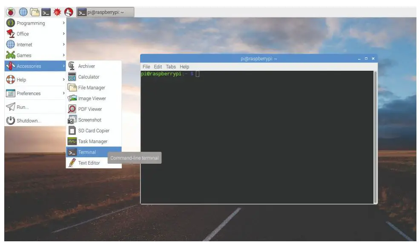Open SD Card Copier entry
The height and width of the screenshot is (243, 419).
click(94, 130)
